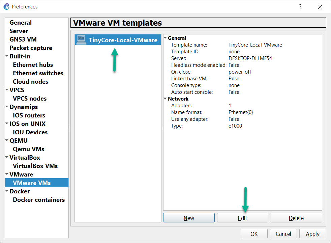Collapse the Built-in tree section
The width and height of the screenshot is (331, 243).
tap(7, 56)
